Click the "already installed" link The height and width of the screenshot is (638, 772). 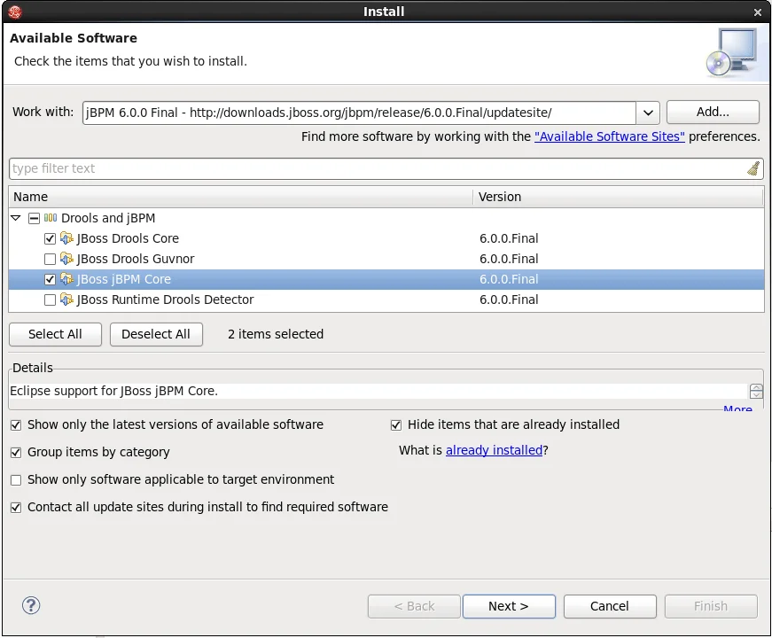tap(494, 449)
